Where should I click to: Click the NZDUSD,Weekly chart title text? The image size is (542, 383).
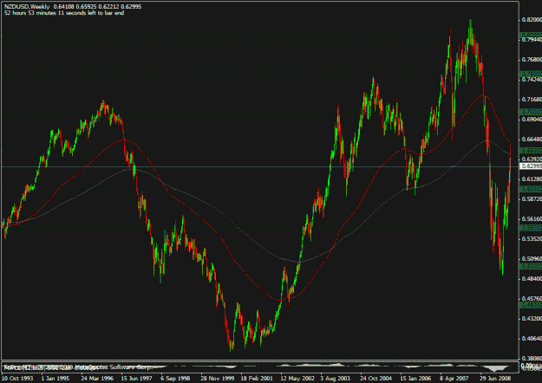27,7
